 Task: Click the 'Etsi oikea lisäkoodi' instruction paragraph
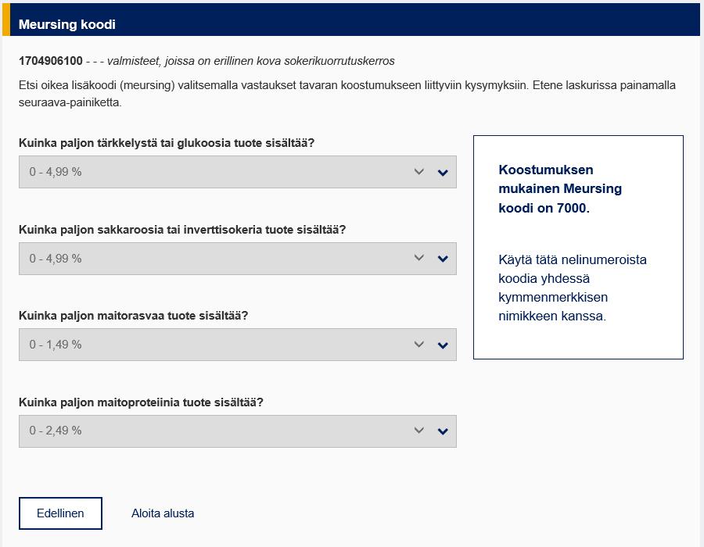pyautogui.click(x=347, y=94)
